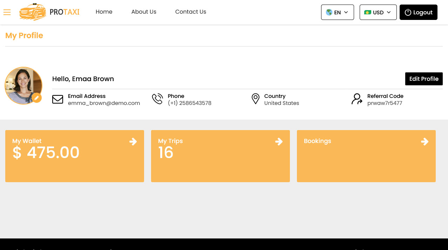Click the referral code person icon
This screenshot has height=250, width=448.
(x=357, y=99)
